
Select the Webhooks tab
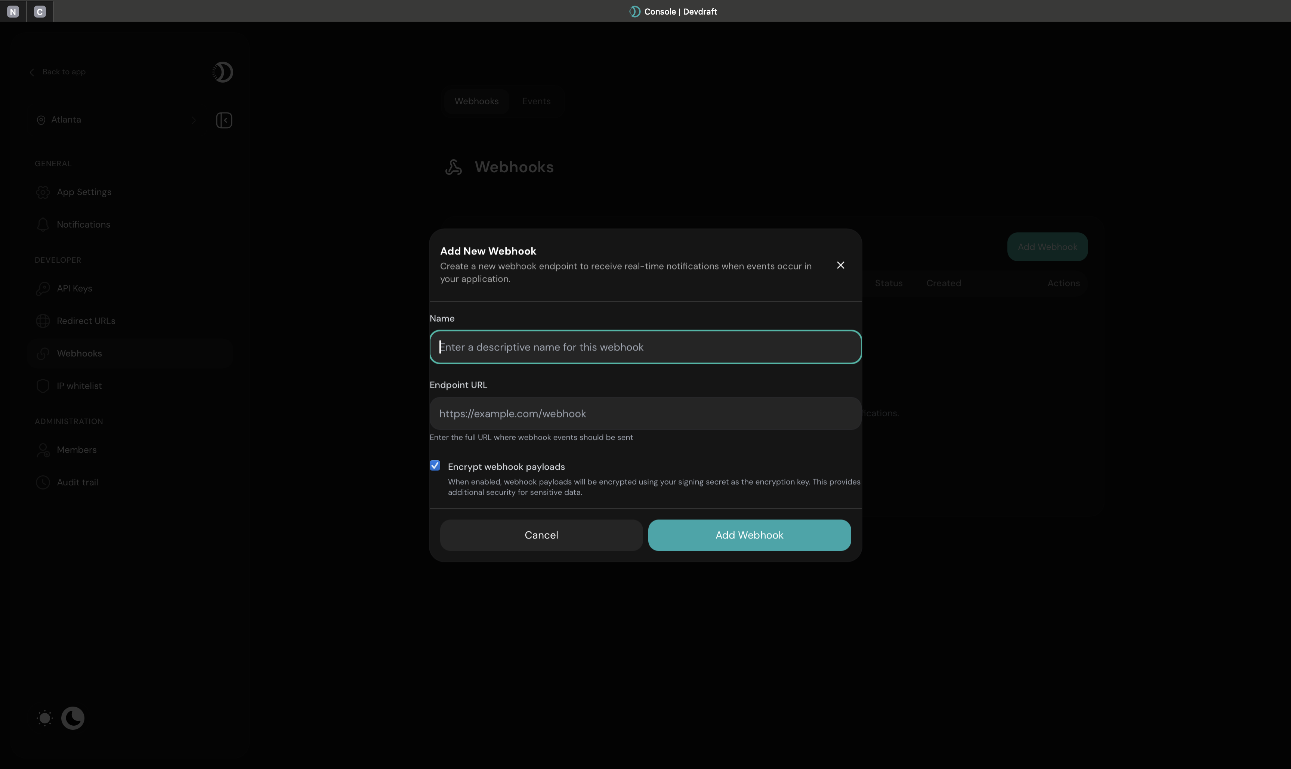(x=476, y=101)
